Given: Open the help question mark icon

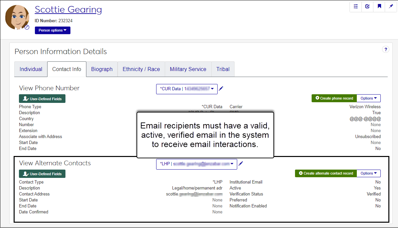Looking at the screenshot, I should coord(386,49).
